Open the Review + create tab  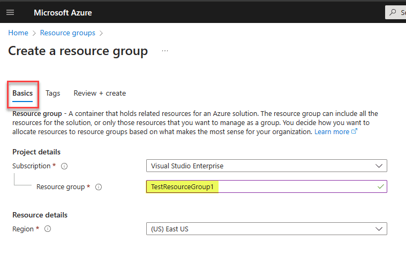tap(100, 94)
